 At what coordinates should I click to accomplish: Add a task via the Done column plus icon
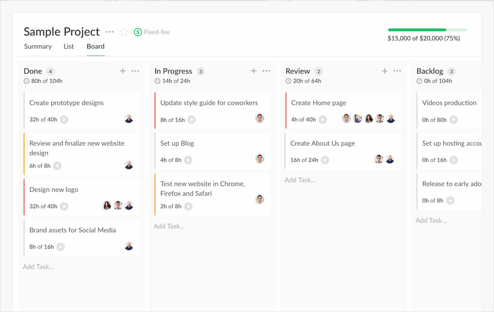[123, 71]
